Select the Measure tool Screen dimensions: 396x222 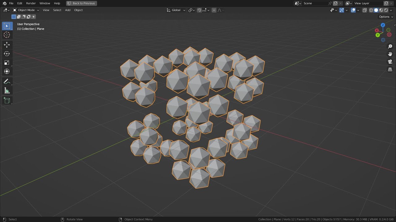7,91
